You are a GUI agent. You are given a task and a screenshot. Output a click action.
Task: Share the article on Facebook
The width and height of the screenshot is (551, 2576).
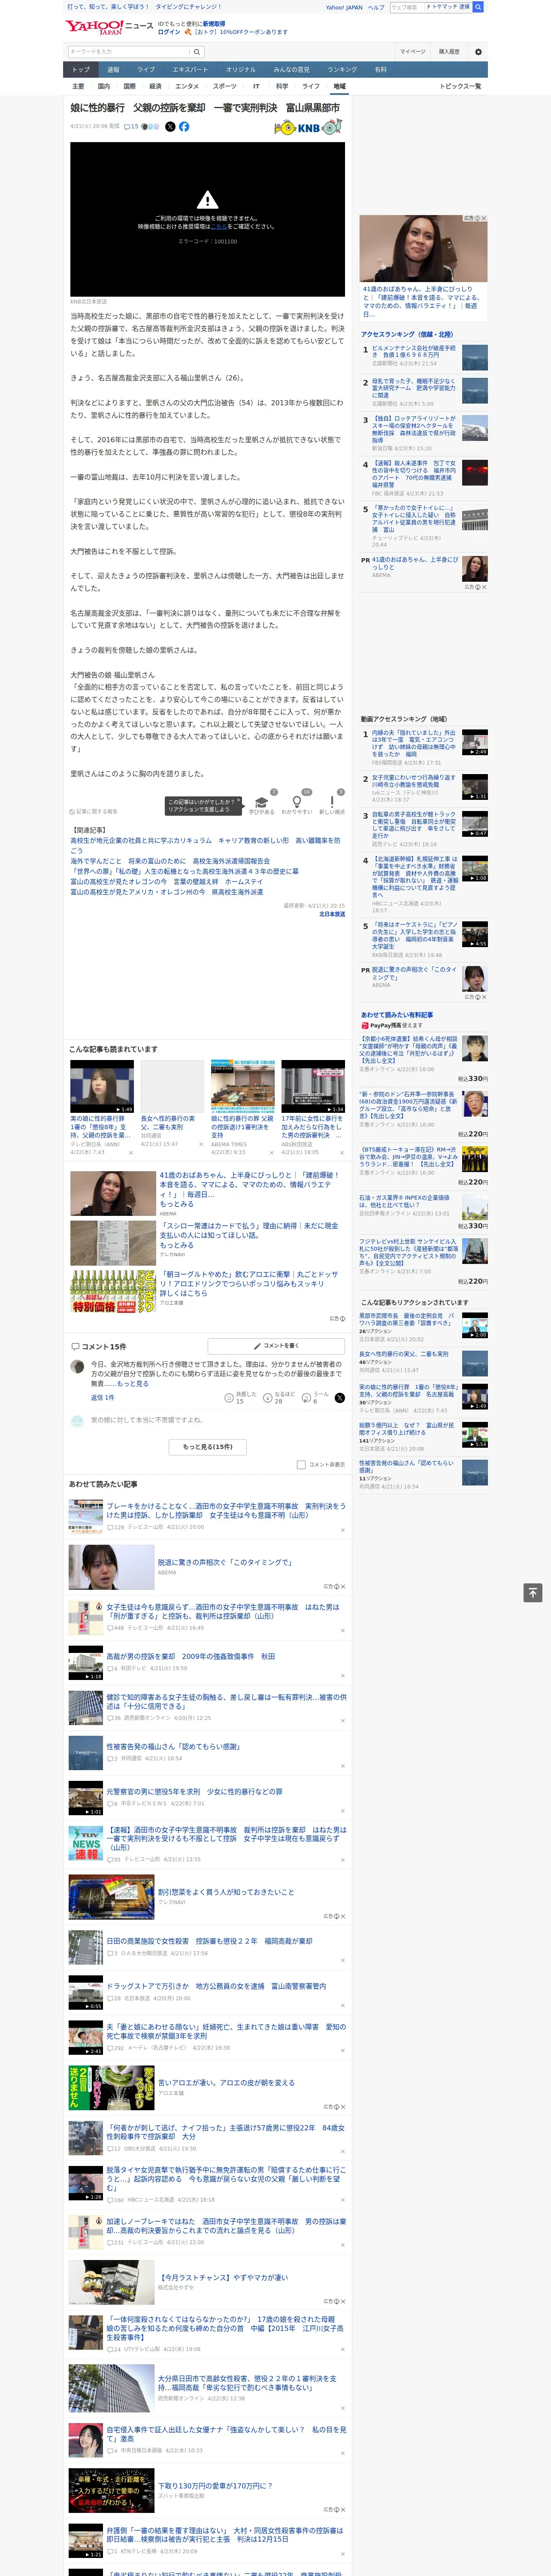click(184, 127)
